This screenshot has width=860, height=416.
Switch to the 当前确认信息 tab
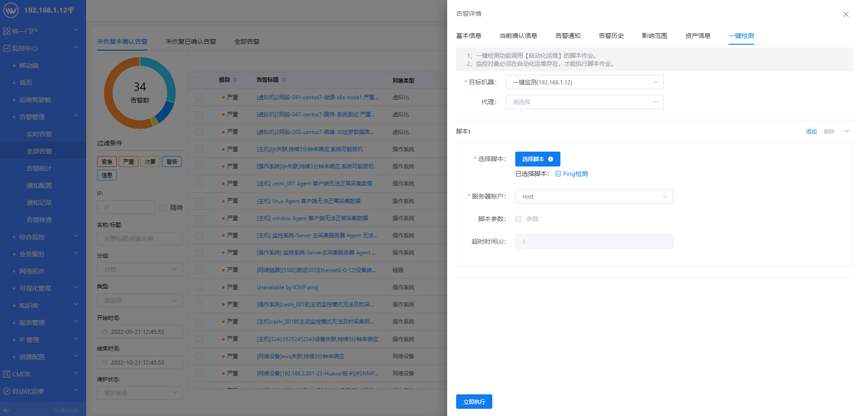point(518,36)
